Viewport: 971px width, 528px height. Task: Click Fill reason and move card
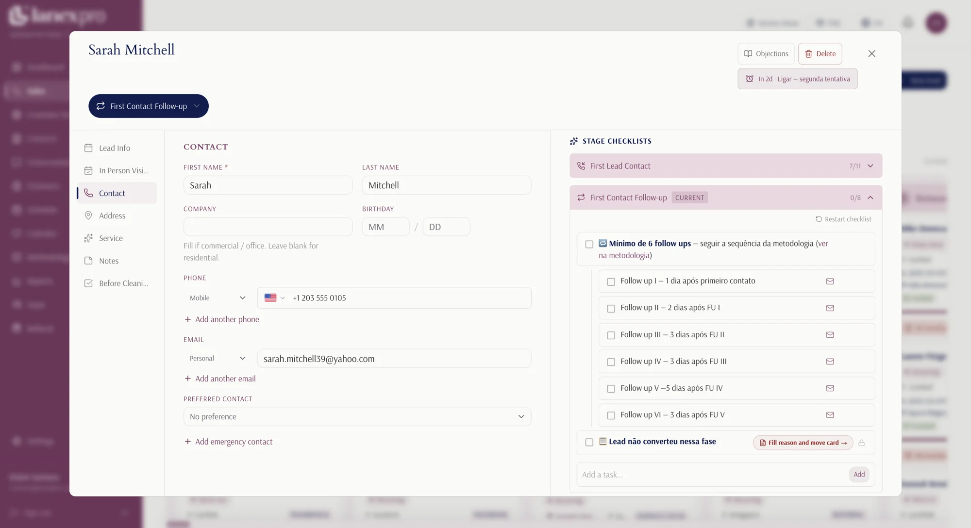[x=803, y=443]
